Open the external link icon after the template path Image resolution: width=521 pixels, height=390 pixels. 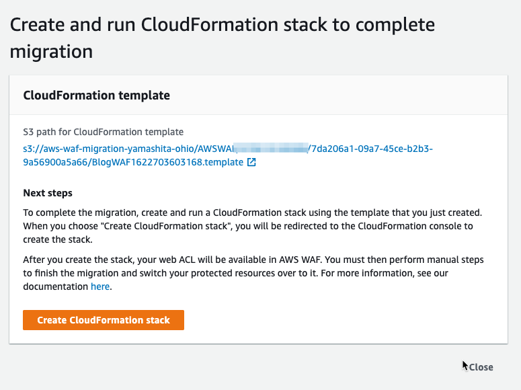pyautogui.click(x=251, y=162)
